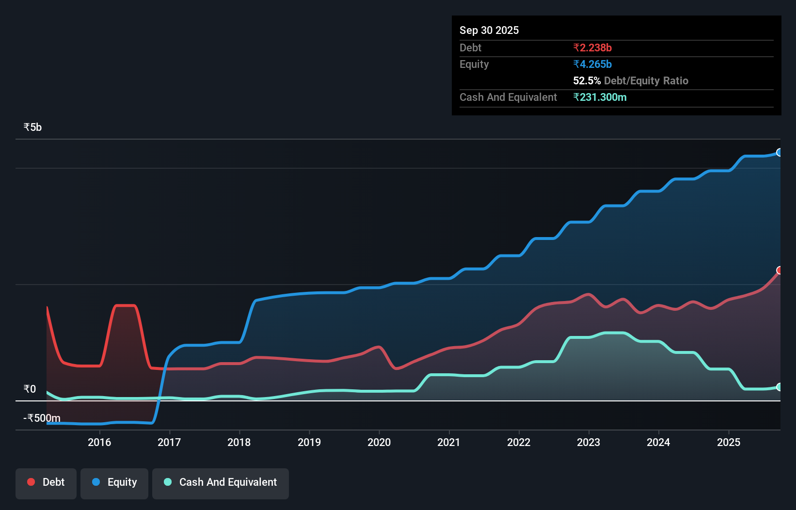Image resolution: width=796 pixels, height=510 pixels.
Task: Select the Cash endpoint marker on the chart
Action: pos(780,387)
